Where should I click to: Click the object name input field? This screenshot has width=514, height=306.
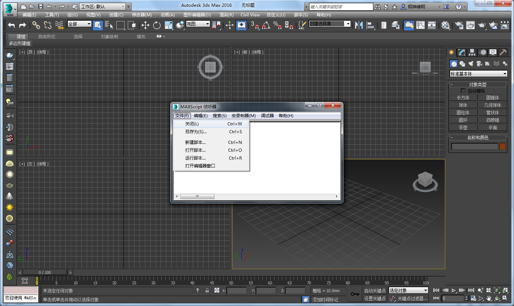(x=474, y=146)
